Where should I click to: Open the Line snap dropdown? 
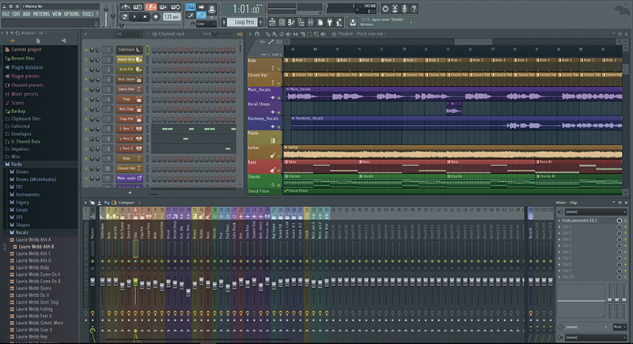pos(207,24)
